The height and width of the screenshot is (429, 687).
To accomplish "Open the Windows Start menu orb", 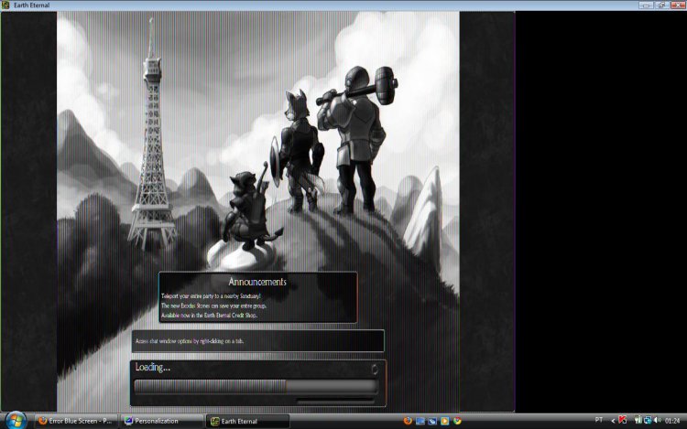I will (16, 421).
